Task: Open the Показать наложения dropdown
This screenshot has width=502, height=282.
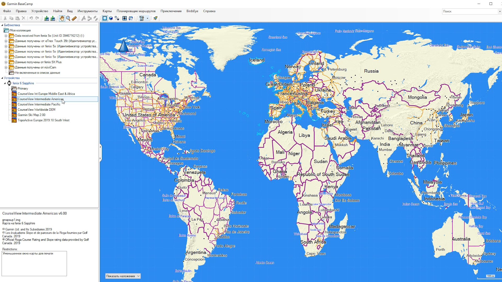Action: point(123,276)
